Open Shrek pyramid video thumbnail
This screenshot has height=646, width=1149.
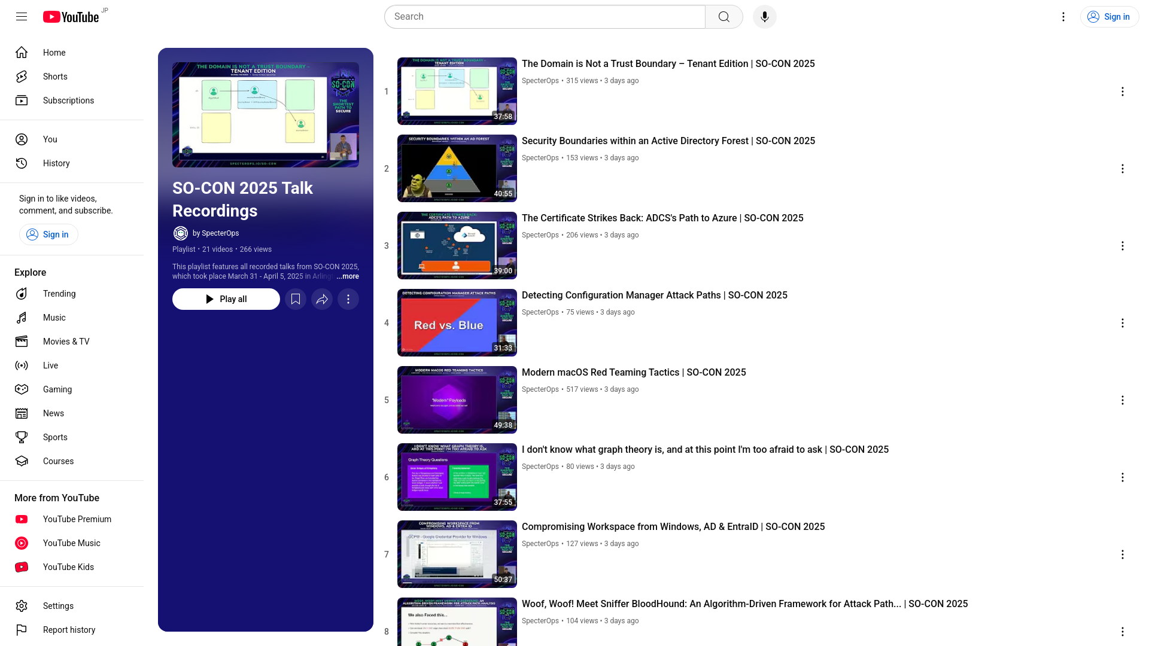click(457, 169)
